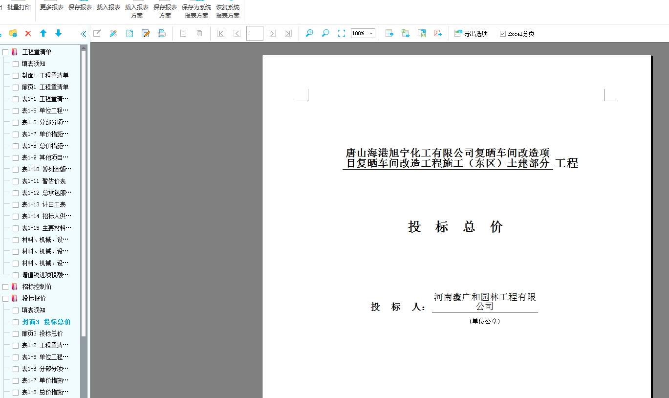669x398 pixels.
Task: Select 增值税进项税额 tree row
Action: [x=45, y=275]
